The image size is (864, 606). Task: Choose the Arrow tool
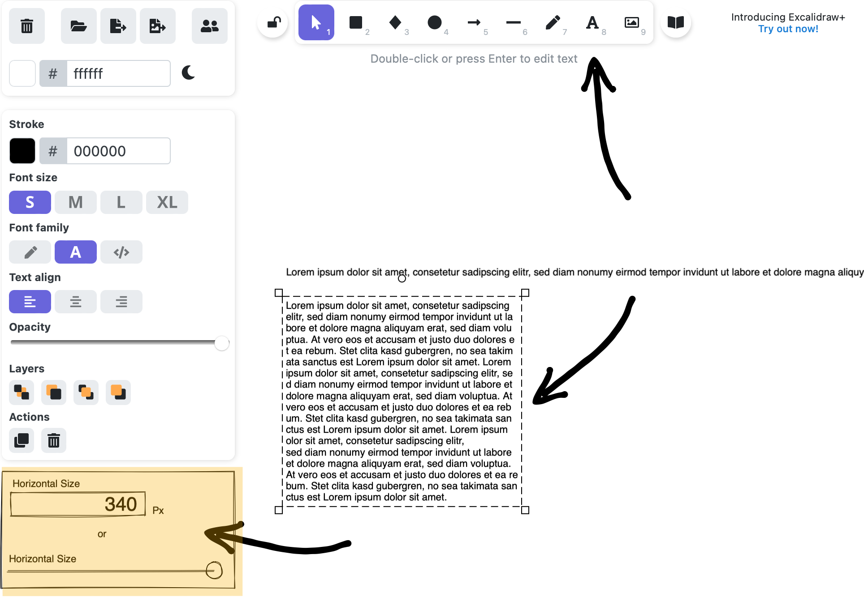point(474,22)
